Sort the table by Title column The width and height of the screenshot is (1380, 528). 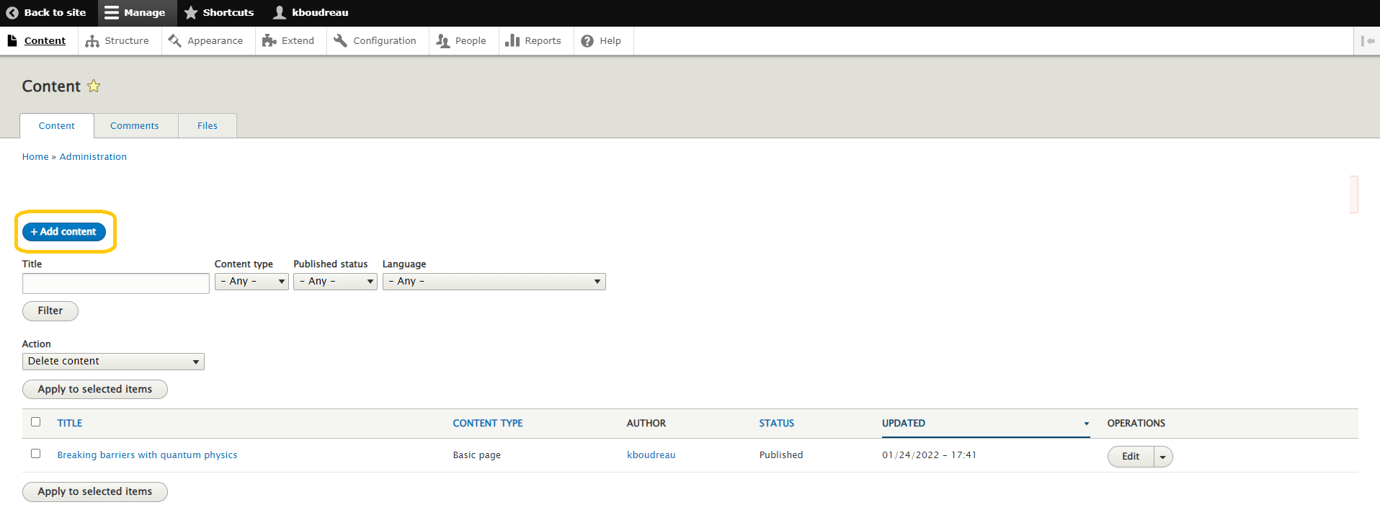[x=70, y=424]
